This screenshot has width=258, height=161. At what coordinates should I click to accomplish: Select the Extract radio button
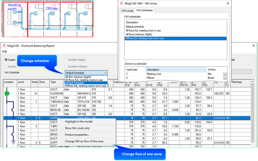[x=6, y=66]
